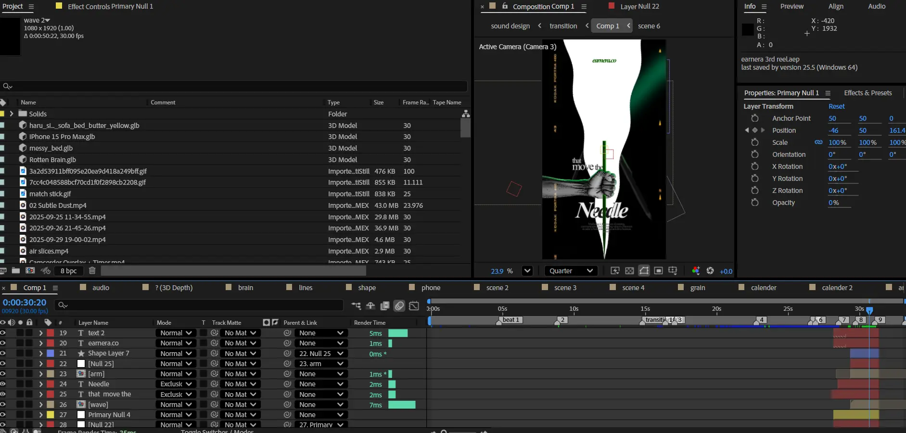Toggle the Position keyframe diamond
This screenshot has height=433, width=906.
point(754,130)
